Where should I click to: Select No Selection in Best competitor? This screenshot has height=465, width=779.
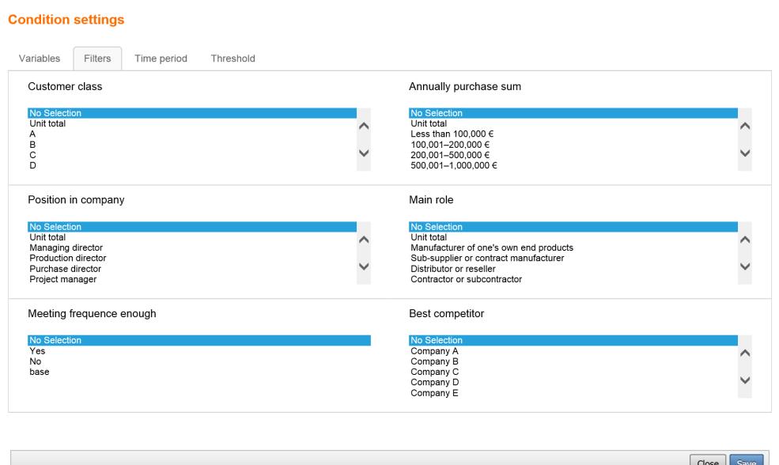[573, 340]
